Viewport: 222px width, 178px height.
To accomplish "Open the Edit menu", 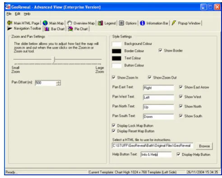I will [x=18, y=14].
